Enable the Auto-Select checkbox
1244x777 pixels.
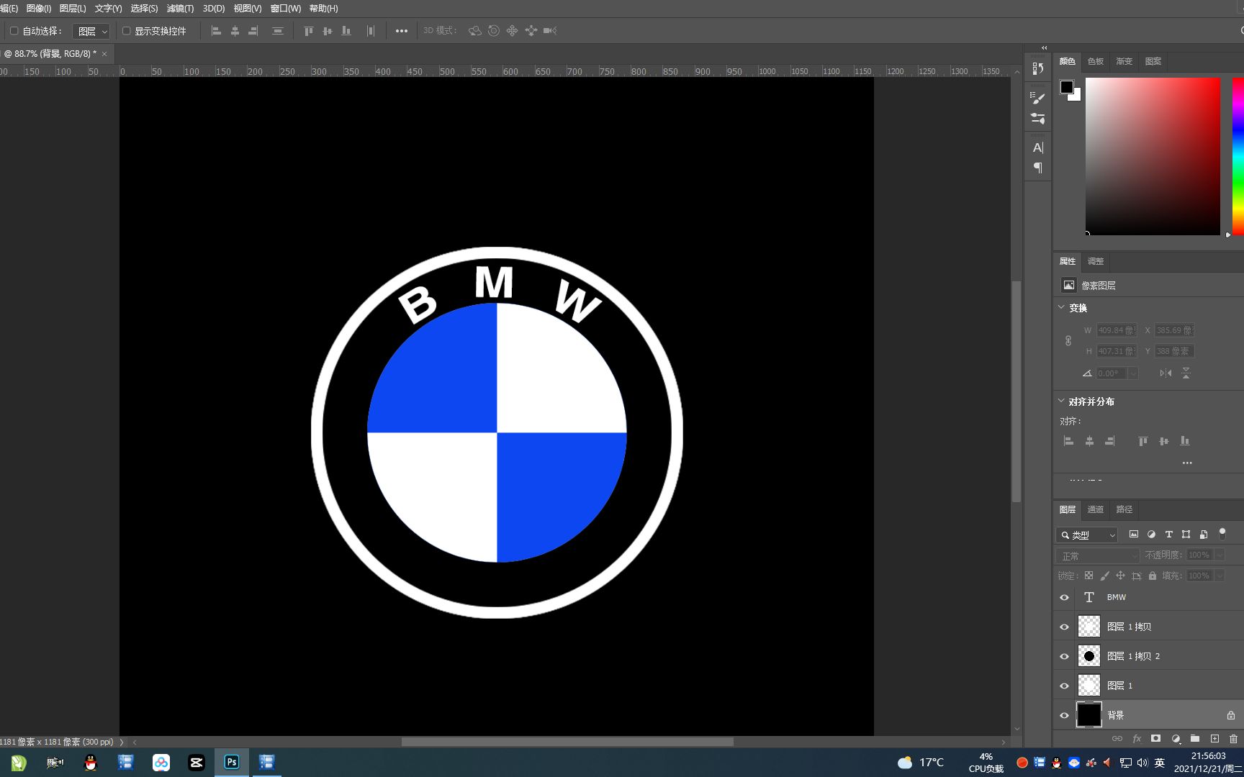point(14,31)
